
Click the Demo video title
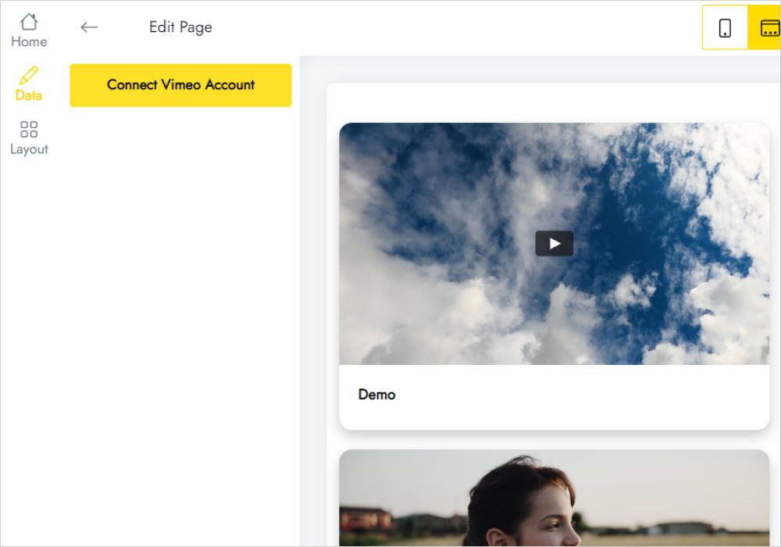(x=377, y=395)
